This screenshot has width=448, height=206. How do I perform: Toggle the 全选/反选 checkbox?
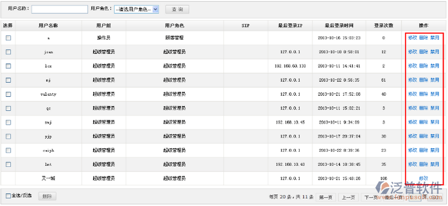pyautogui.click(x=8, y=196)
